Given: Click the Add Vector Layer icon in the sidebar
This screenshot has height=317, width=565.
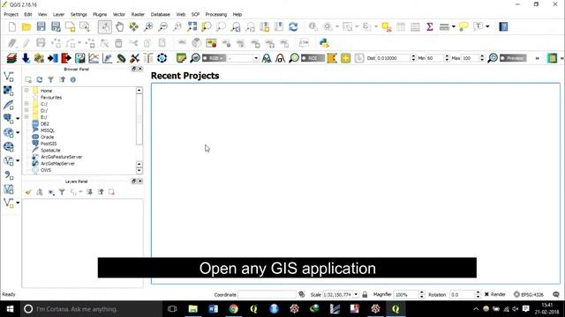Looking at the screenshot, I should [x=9, y=77].
